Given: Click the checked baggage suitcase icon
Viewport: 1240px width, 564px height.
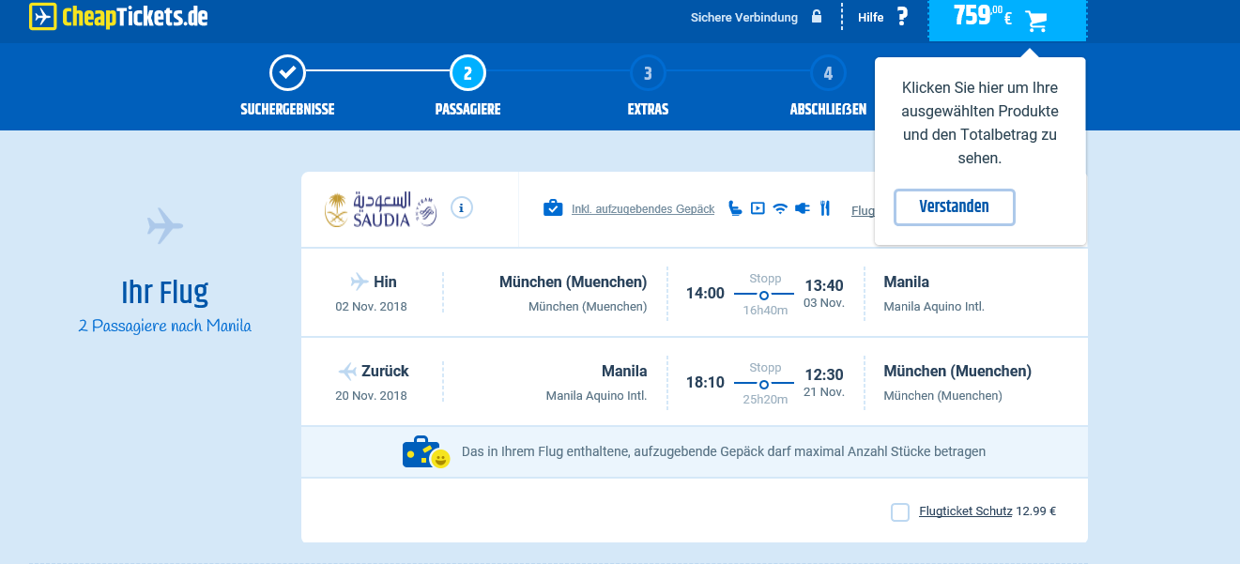Looking at the screenshot, I should tap(553, 207).
